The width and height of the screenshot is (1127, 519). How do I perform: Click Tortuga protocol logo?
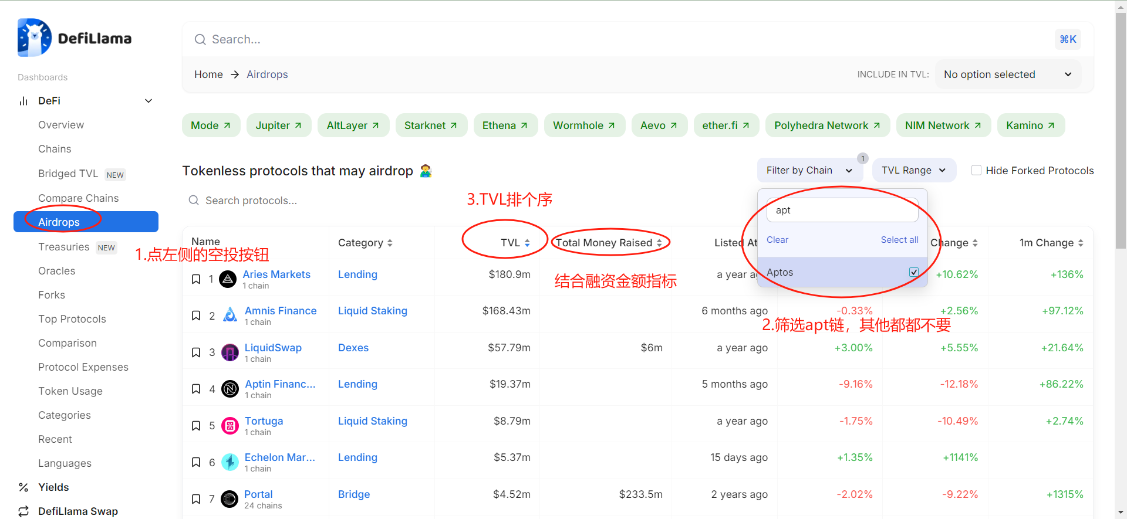click(x=230, y=426)
